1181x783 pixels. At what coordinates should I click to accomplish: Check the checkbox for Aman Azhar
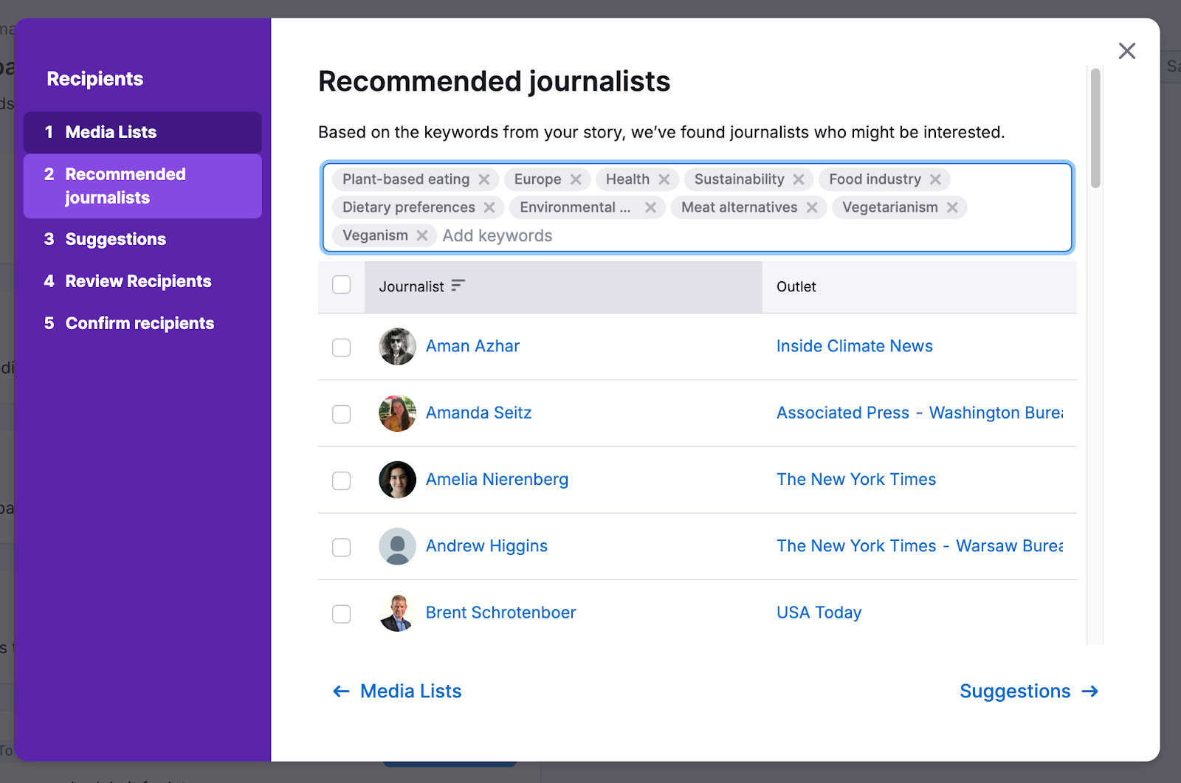coord(341,348)
